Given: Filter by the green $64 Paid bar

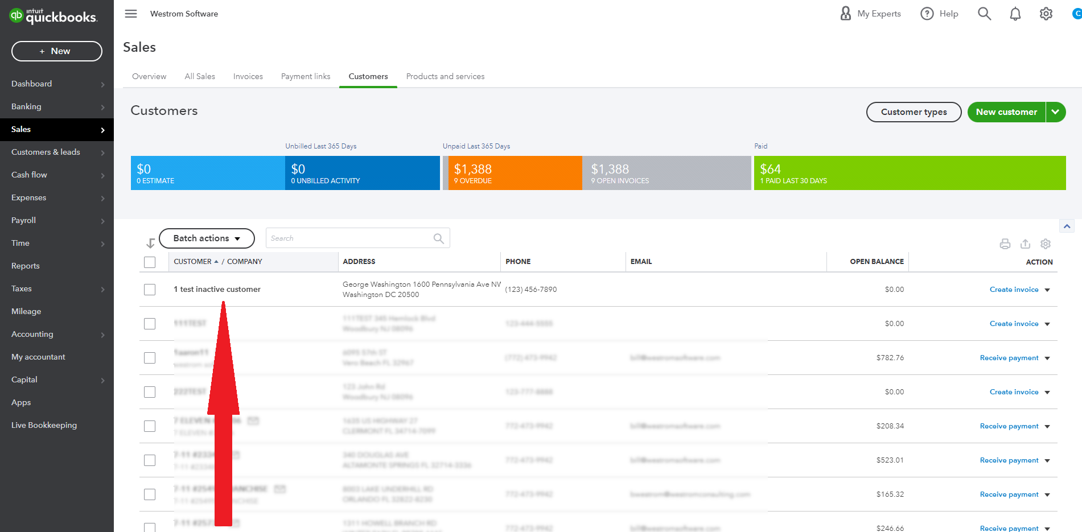Looking at the screenshot, I should [910, 173].
